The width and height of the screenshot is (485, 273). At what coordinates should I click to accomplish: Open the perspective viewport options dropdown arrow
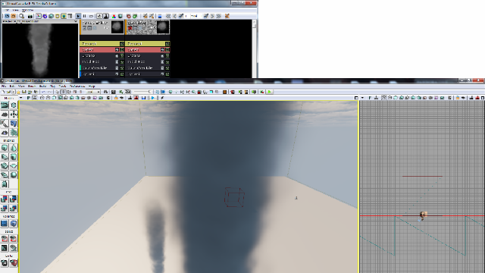pyautogui.click(x=20, y=98)
